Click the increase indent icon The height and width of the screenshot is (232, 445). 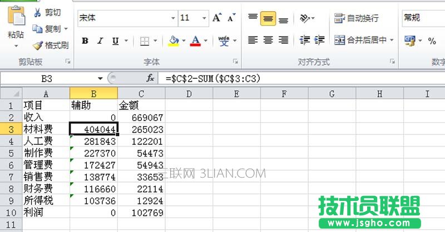point(319,40)
